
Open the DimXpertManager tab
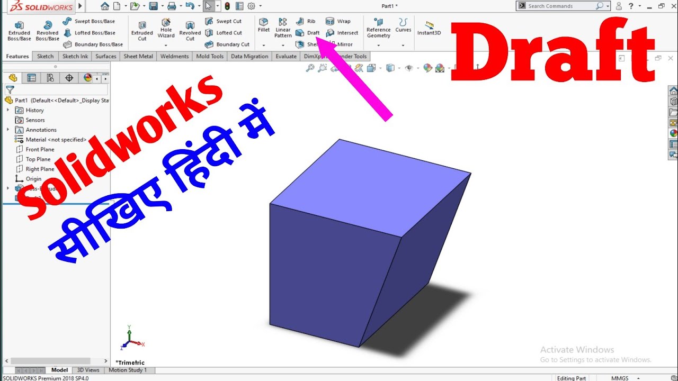69,78
